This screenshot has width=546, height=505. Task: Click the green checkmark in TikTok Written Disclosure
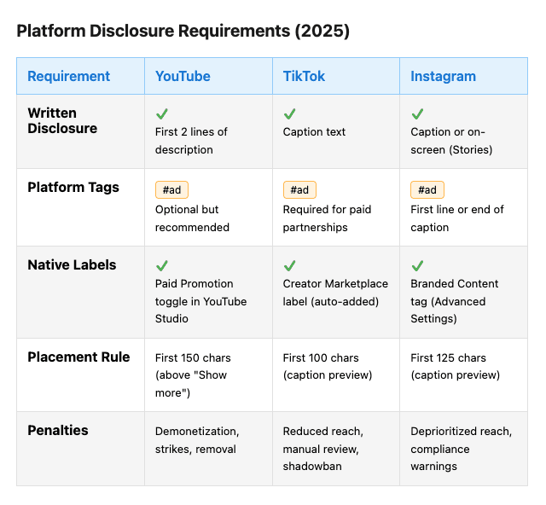(x=289, y=114)
